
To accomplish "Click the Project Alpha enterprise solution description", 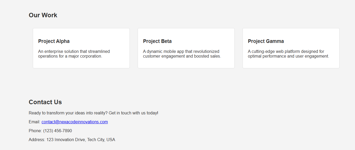I will click(x=74, y=54).
